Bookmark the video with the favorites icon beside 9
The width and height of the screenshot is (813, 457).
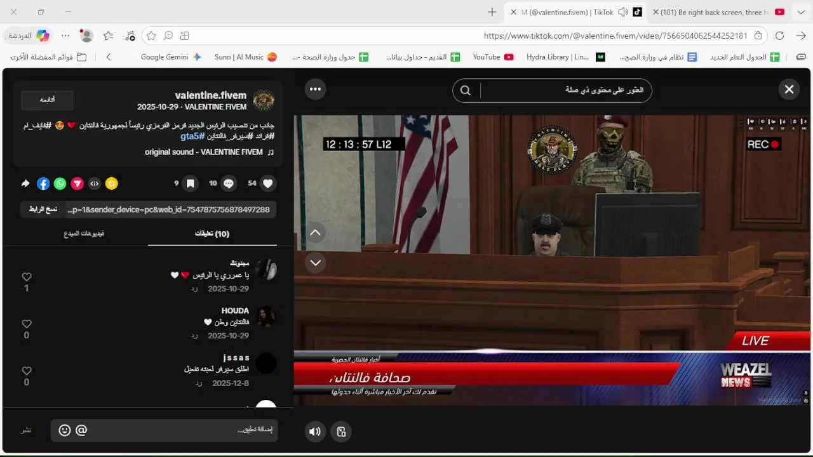click(190, 183)
